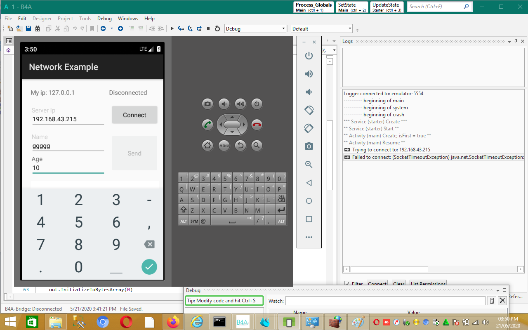Click the emulator Rotate Left icon

(309, 110)
